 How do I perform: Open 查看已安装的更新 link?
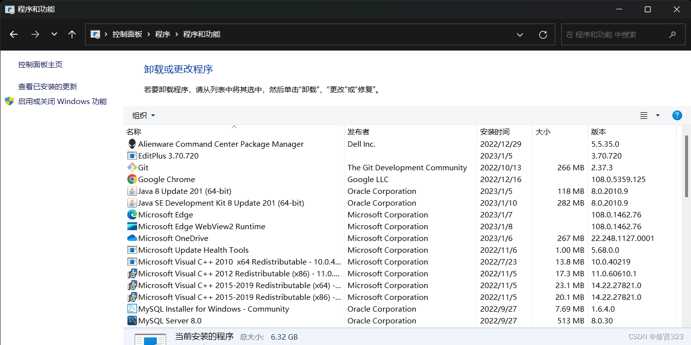[47, 87]
